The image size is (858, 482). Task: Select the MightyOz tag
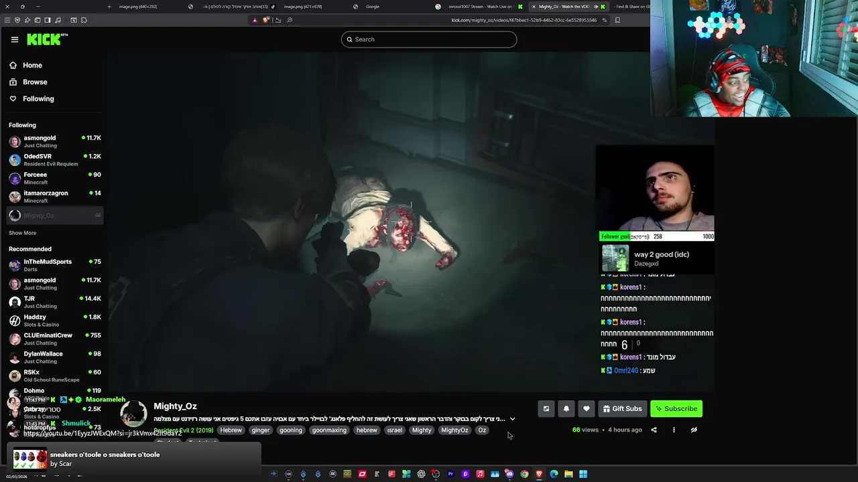click(454, 430)
